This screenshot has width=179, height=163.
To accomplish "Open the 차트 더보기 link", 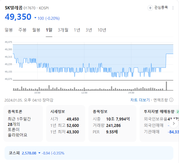I will pos(140,100).
